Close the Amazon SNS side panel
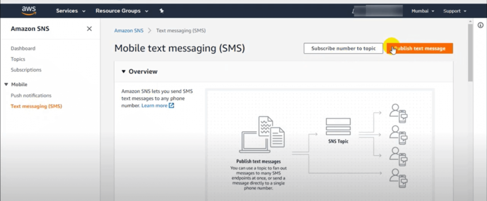 point(89,29)
